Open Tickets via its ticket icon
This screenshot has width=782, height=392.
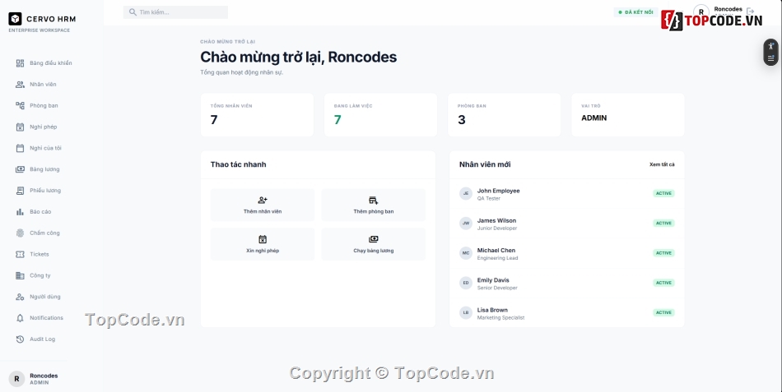[x=21, y=254]
